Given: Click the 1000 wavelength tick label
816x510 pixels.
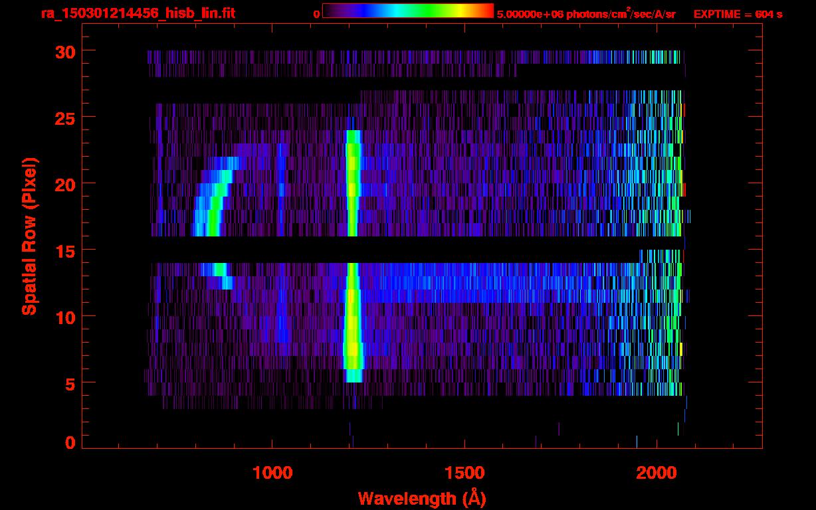Looking at the screenshot, I should pos(272,473).
